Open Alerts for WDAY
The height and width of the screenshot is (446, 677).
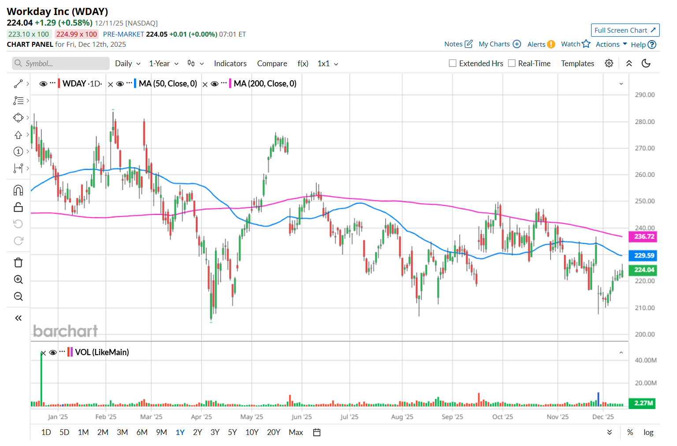click(x=541, y=44)
